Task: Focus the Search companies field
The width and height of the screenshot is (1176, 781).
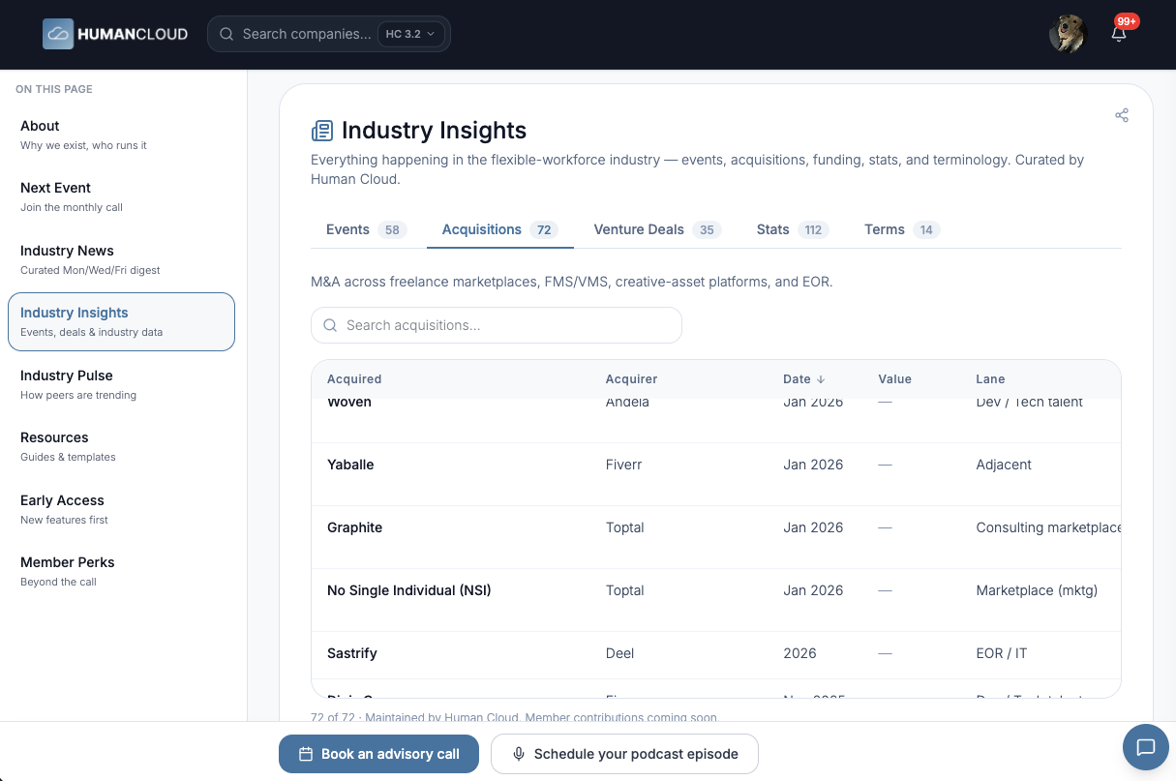Action: coord(306,34)
